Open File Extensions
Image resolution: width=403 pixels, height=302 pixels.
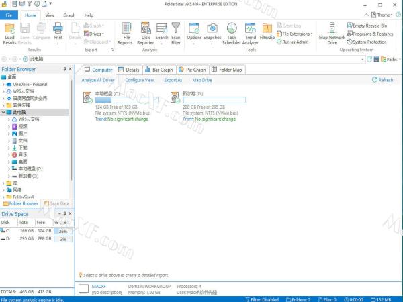point(294,34)
